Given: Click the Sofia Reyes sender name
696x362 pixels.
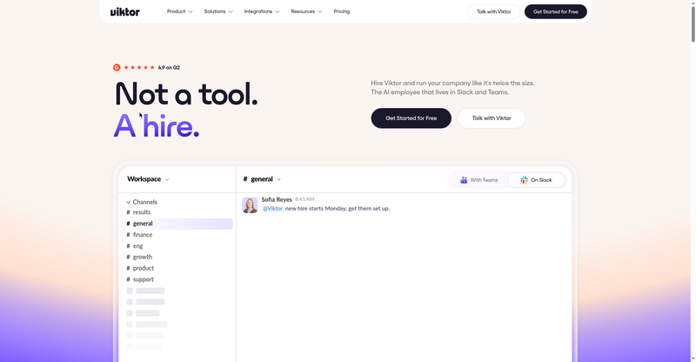Looking at the screenshot, I should pyautogui.click(x=277, y=199).
